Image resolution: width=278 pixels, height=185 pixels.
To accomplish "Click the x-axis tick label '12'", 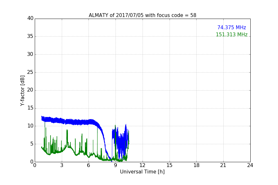I will [x=143, y=165].
